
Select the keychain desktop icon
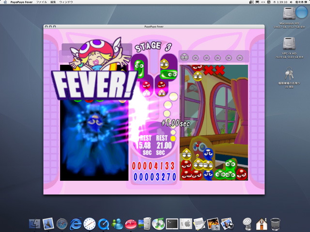(x=289, y=73)
